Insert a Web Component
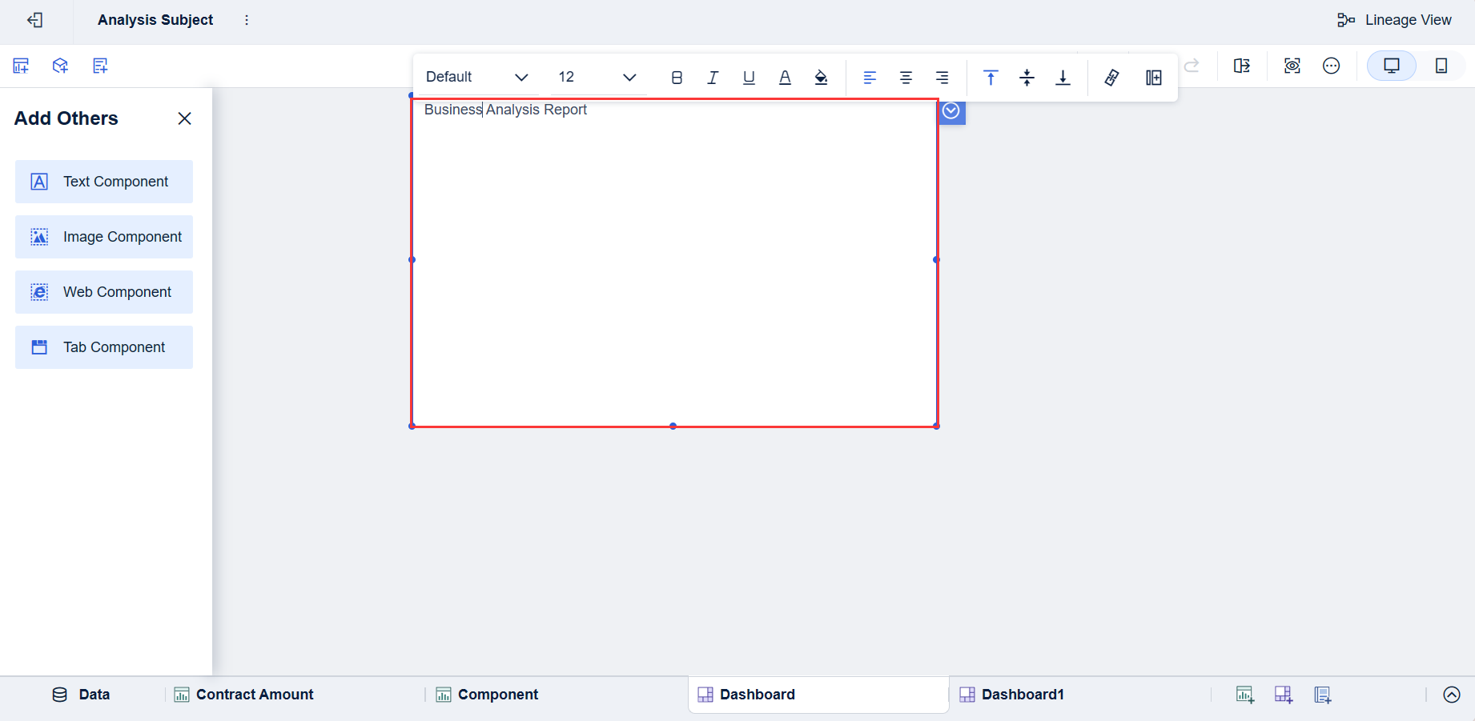1475x721 pixels. [x=103, y=291]
